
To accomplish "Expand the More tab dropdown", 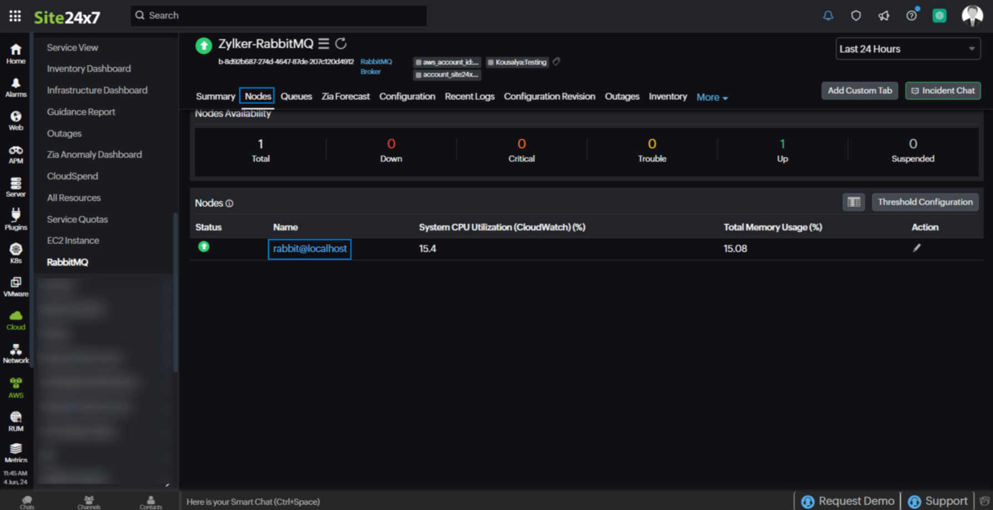I will (712, 97).
